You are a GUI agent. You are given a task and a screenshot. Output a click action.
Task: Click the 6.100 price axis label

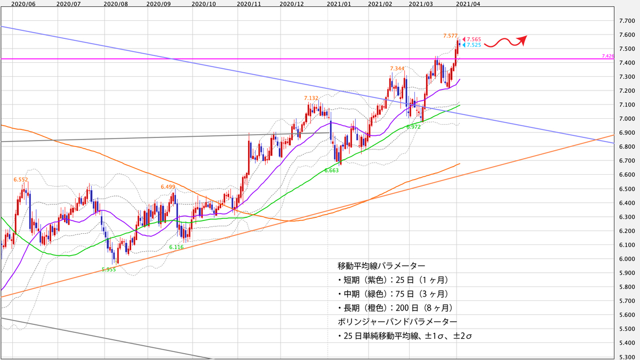point(626,245)
